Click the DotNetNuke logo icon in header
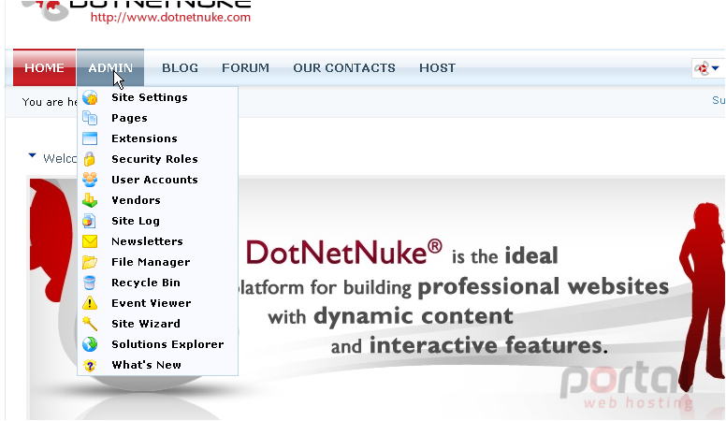 pos(45,9)
